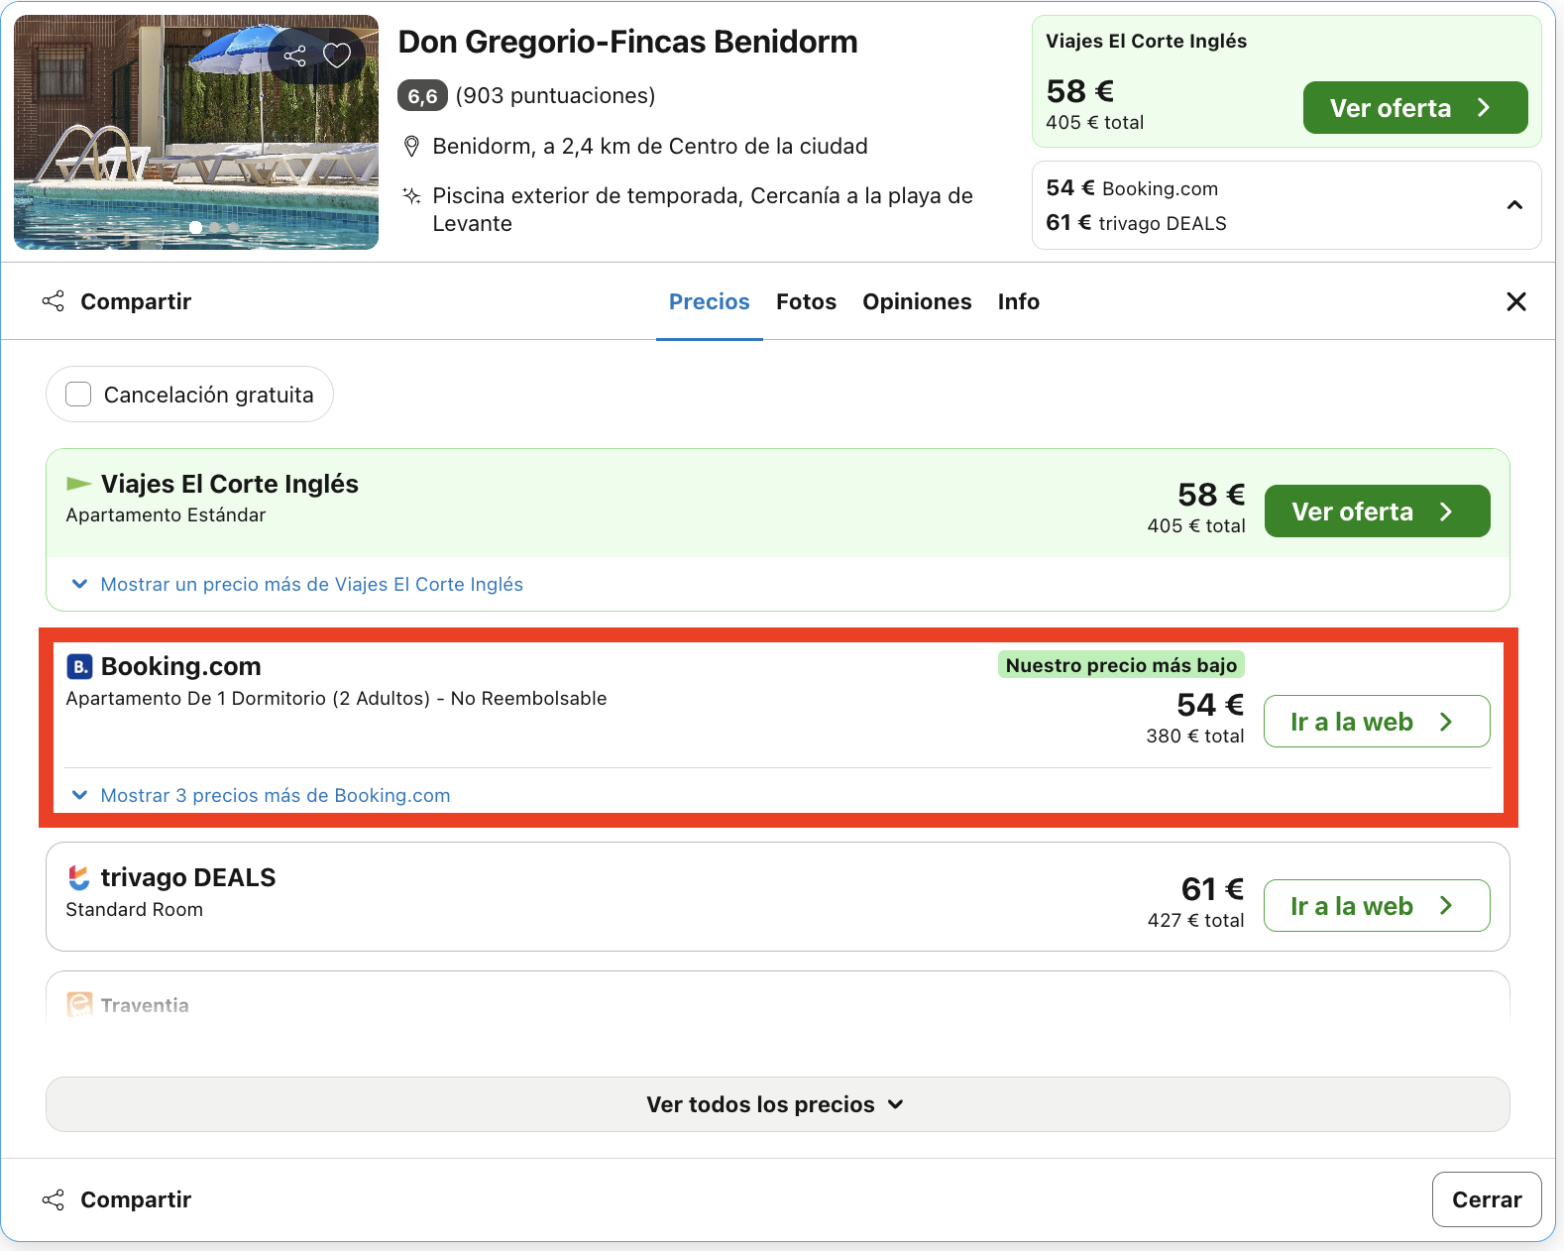This screenshot has height=1251, width=1564.
Task: Select the Info tab
Action: [1019, 301]
